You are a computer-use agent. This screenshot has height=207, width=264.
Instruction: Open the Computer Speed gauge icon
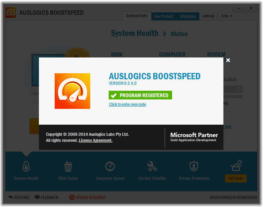coord(110,167)
